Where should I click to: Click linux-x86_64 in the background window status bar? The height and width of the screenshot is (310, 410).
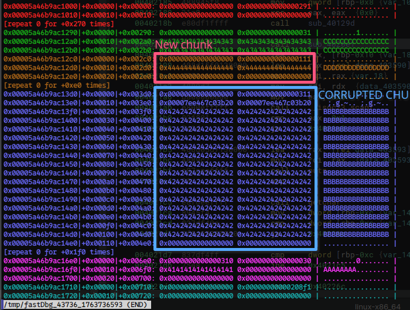coord(378,306)
